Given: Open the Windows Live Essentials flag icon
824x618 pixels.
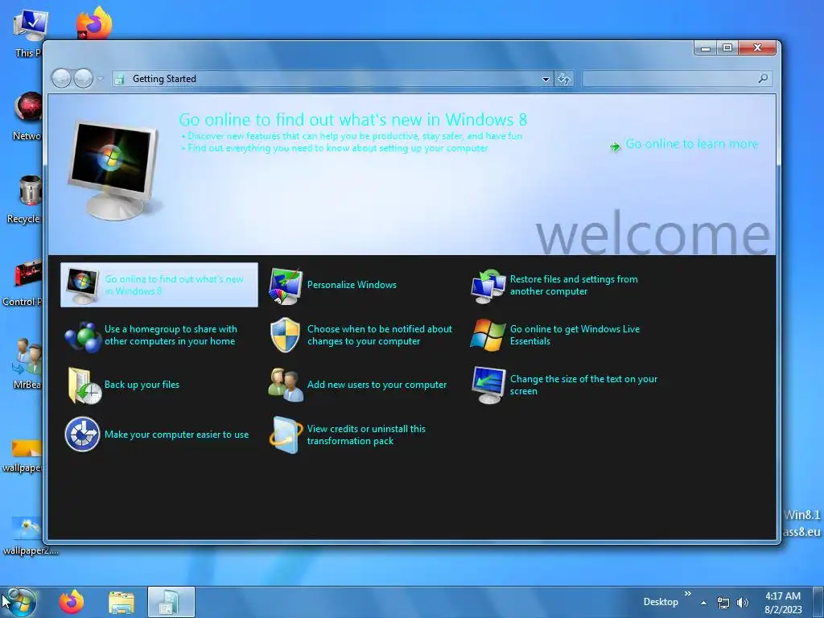Looking at the screenshot, I should click(x=488, y=335).
